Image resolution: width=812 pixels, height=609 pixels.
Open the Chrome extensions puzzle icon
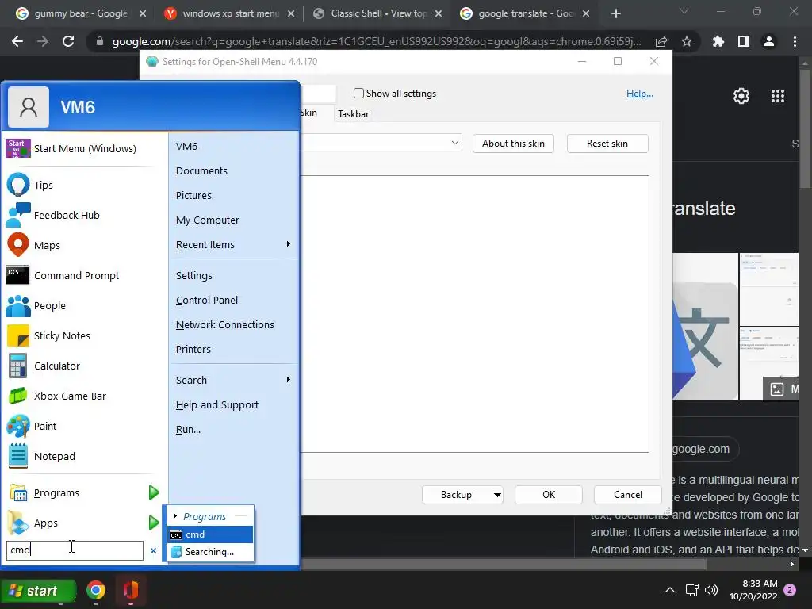tap(718, 41)
